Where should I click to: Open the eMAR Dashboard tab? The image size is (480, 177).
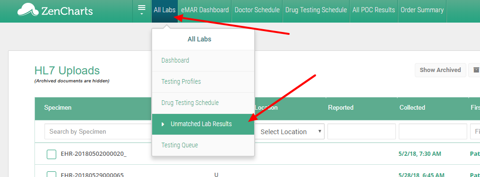click(205, 10)
